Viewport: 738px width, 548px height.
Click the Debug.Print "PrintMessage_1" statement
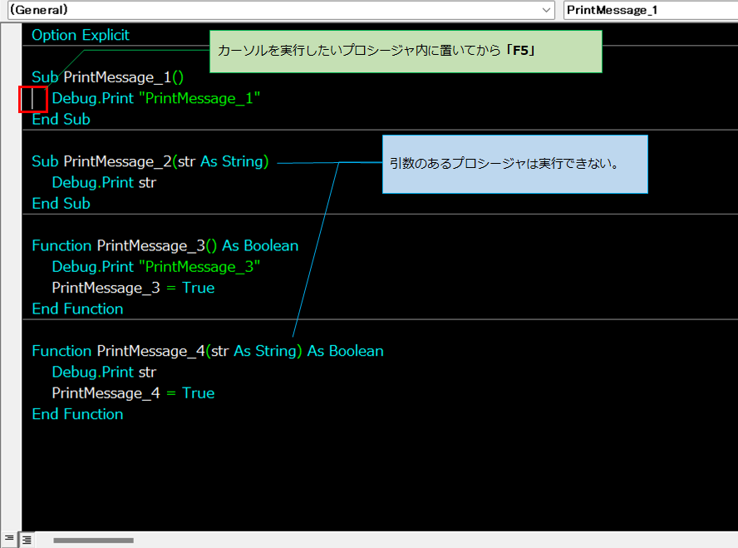[155, 98]
